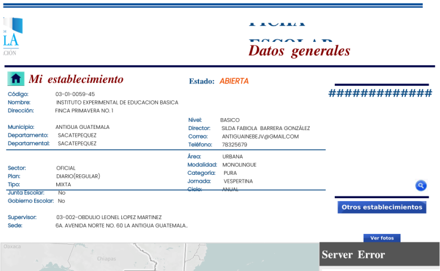Click the director name Silda Fabiola Barrera
The height and width of the screenshot is (271, 440).
click(x=265, y=128)
